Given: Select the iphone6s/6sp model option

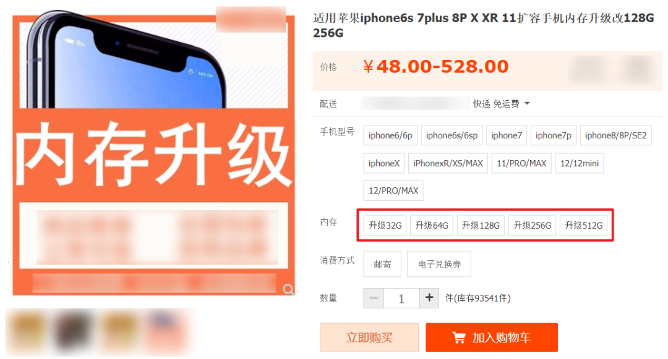Looking at the screenshot, I should 452,135.
